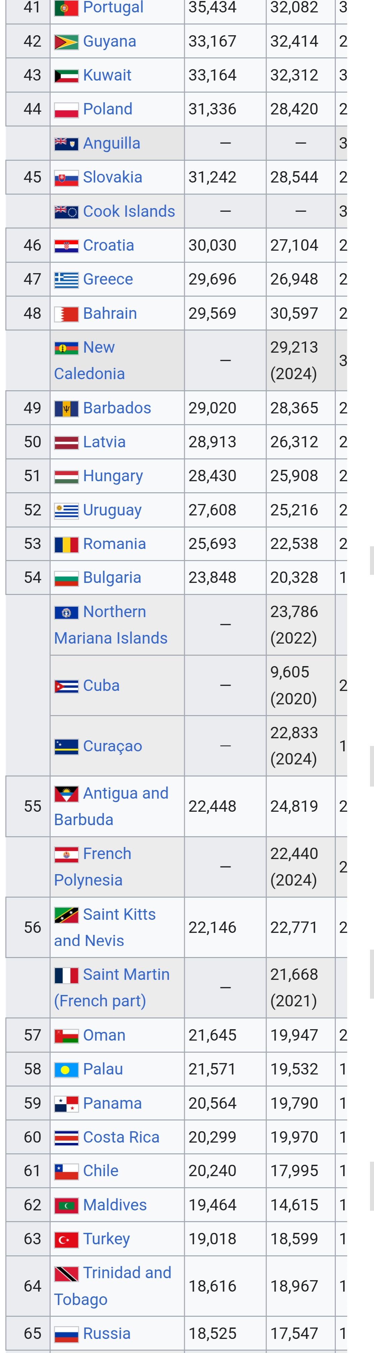Open the Cook Islands link
This screenshot has width=374, height=1353.
(129, 211)
